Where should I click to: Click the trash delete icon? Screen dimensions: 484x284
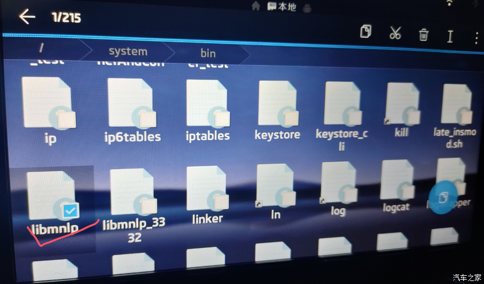point(423,35)
